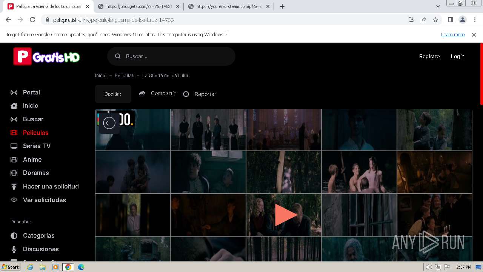Open Ver solicitudes in sidebar

point(45,200)
